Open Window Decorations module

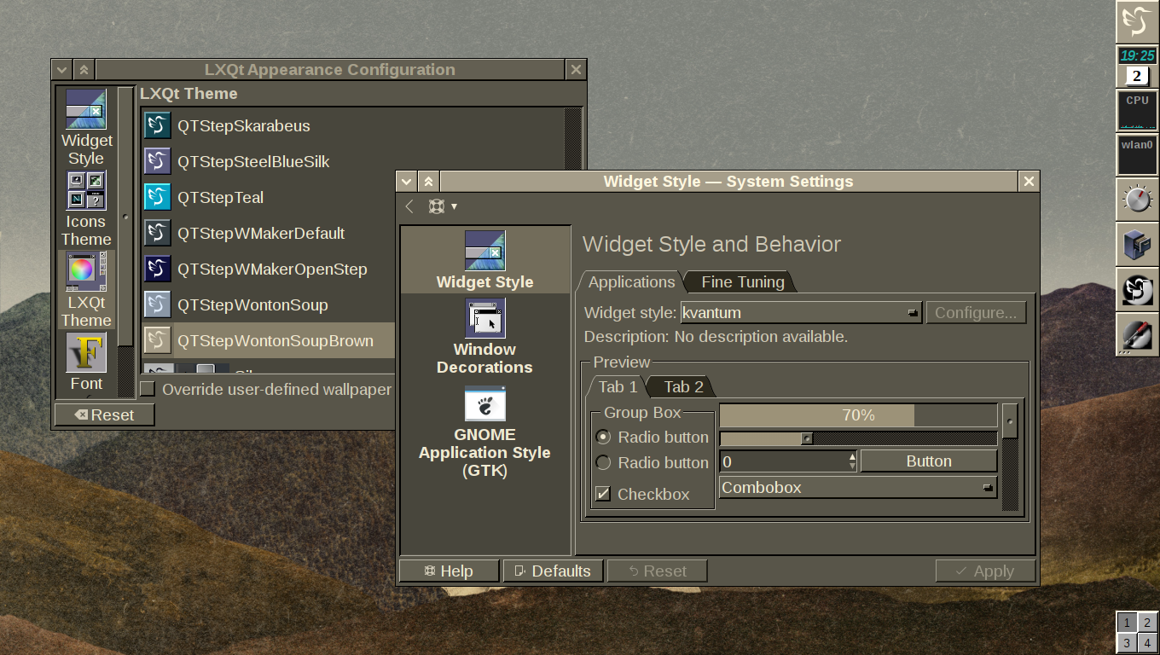pos(484,336)
